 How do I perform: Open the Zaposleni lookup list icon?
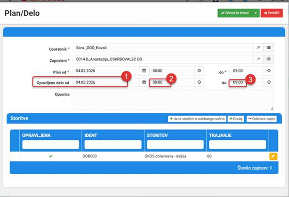point(269,59)
